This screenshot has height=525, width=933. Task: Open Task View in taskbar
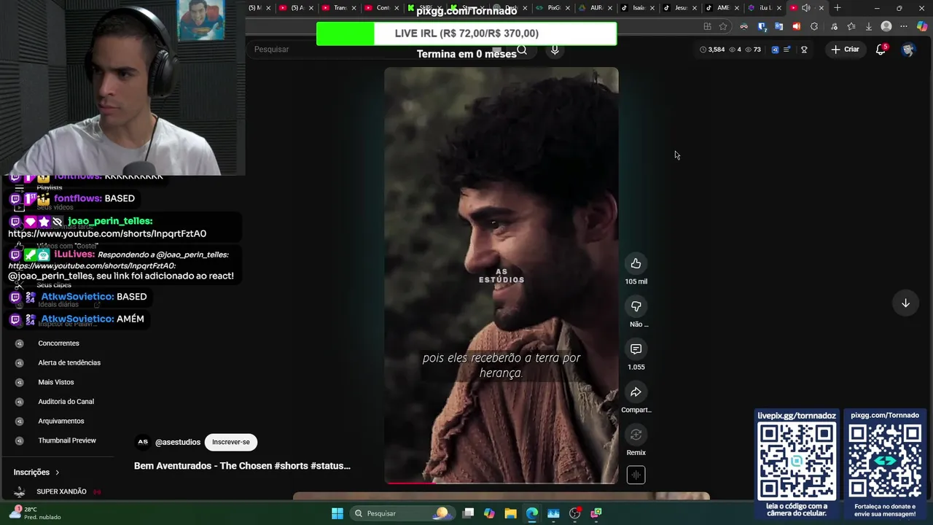click(x=469, y=513)
